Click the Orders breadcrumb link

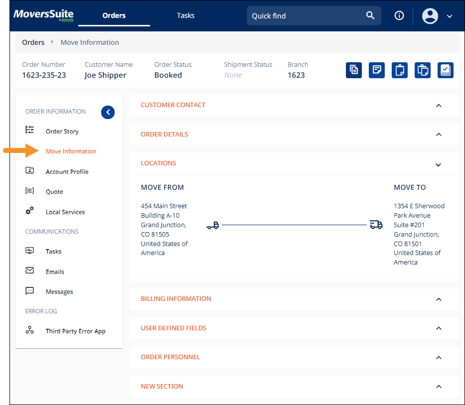pos(33,42)
